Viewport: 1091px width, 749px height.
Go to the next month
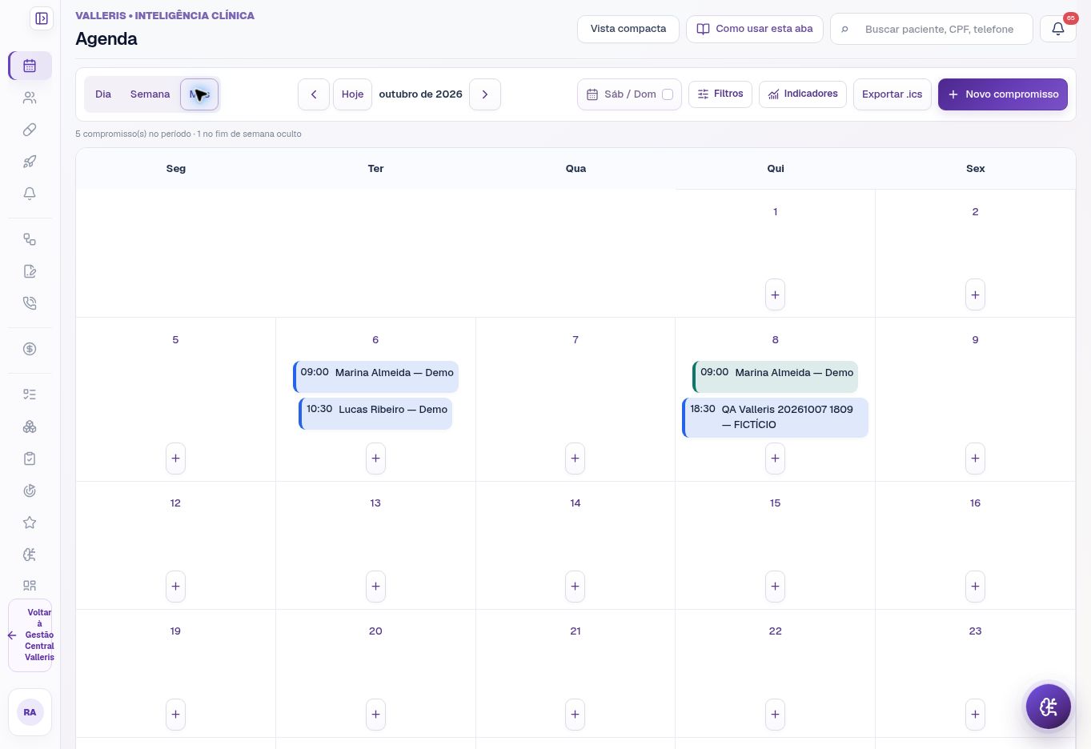pyautogui.click(x=485, y=94)
